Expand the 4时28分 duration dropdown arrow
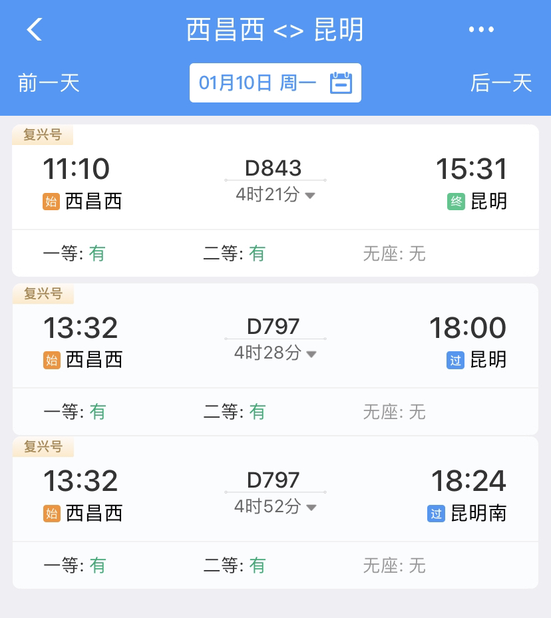 311,354
